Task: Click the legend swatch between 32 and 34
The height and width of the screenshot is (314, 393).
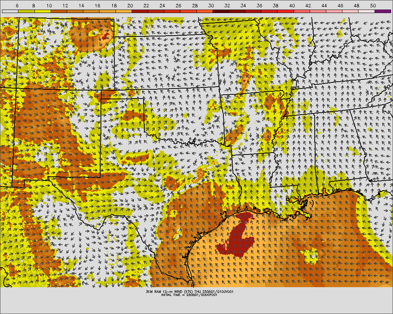Action: click(237, 11)
